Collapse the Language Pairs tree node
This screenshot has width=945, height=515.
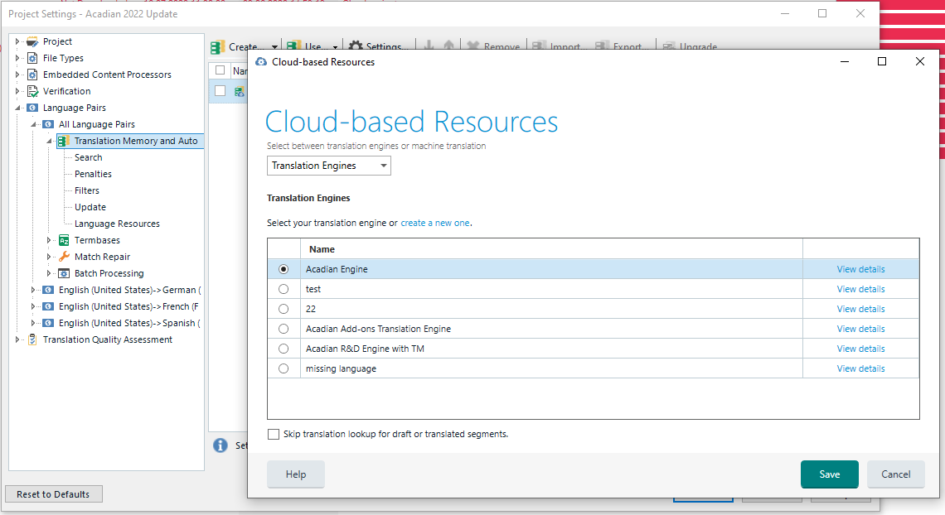(17, 108)
